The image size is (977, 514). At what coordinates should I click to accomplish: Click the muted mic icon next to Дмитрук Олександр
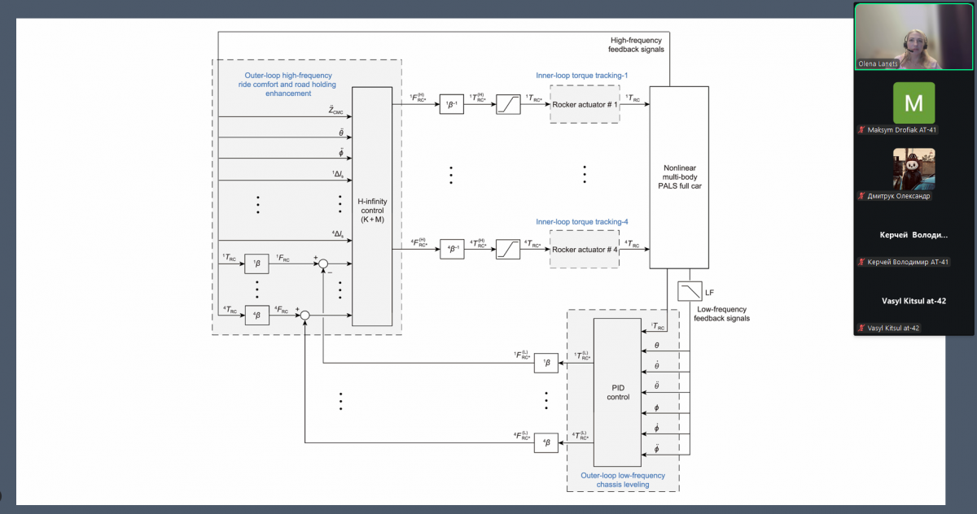(861, 196)
